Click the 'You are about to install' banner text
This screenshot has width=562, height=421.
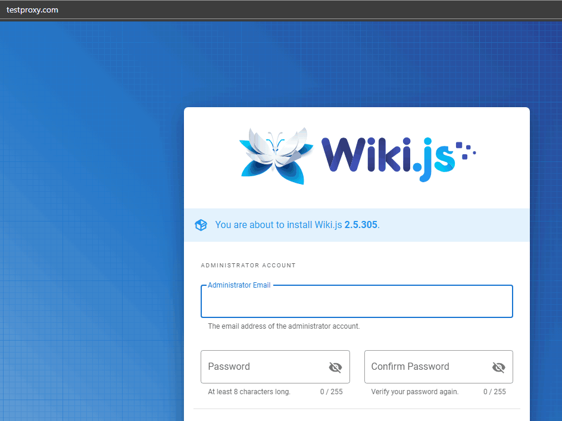click(297, 225)
